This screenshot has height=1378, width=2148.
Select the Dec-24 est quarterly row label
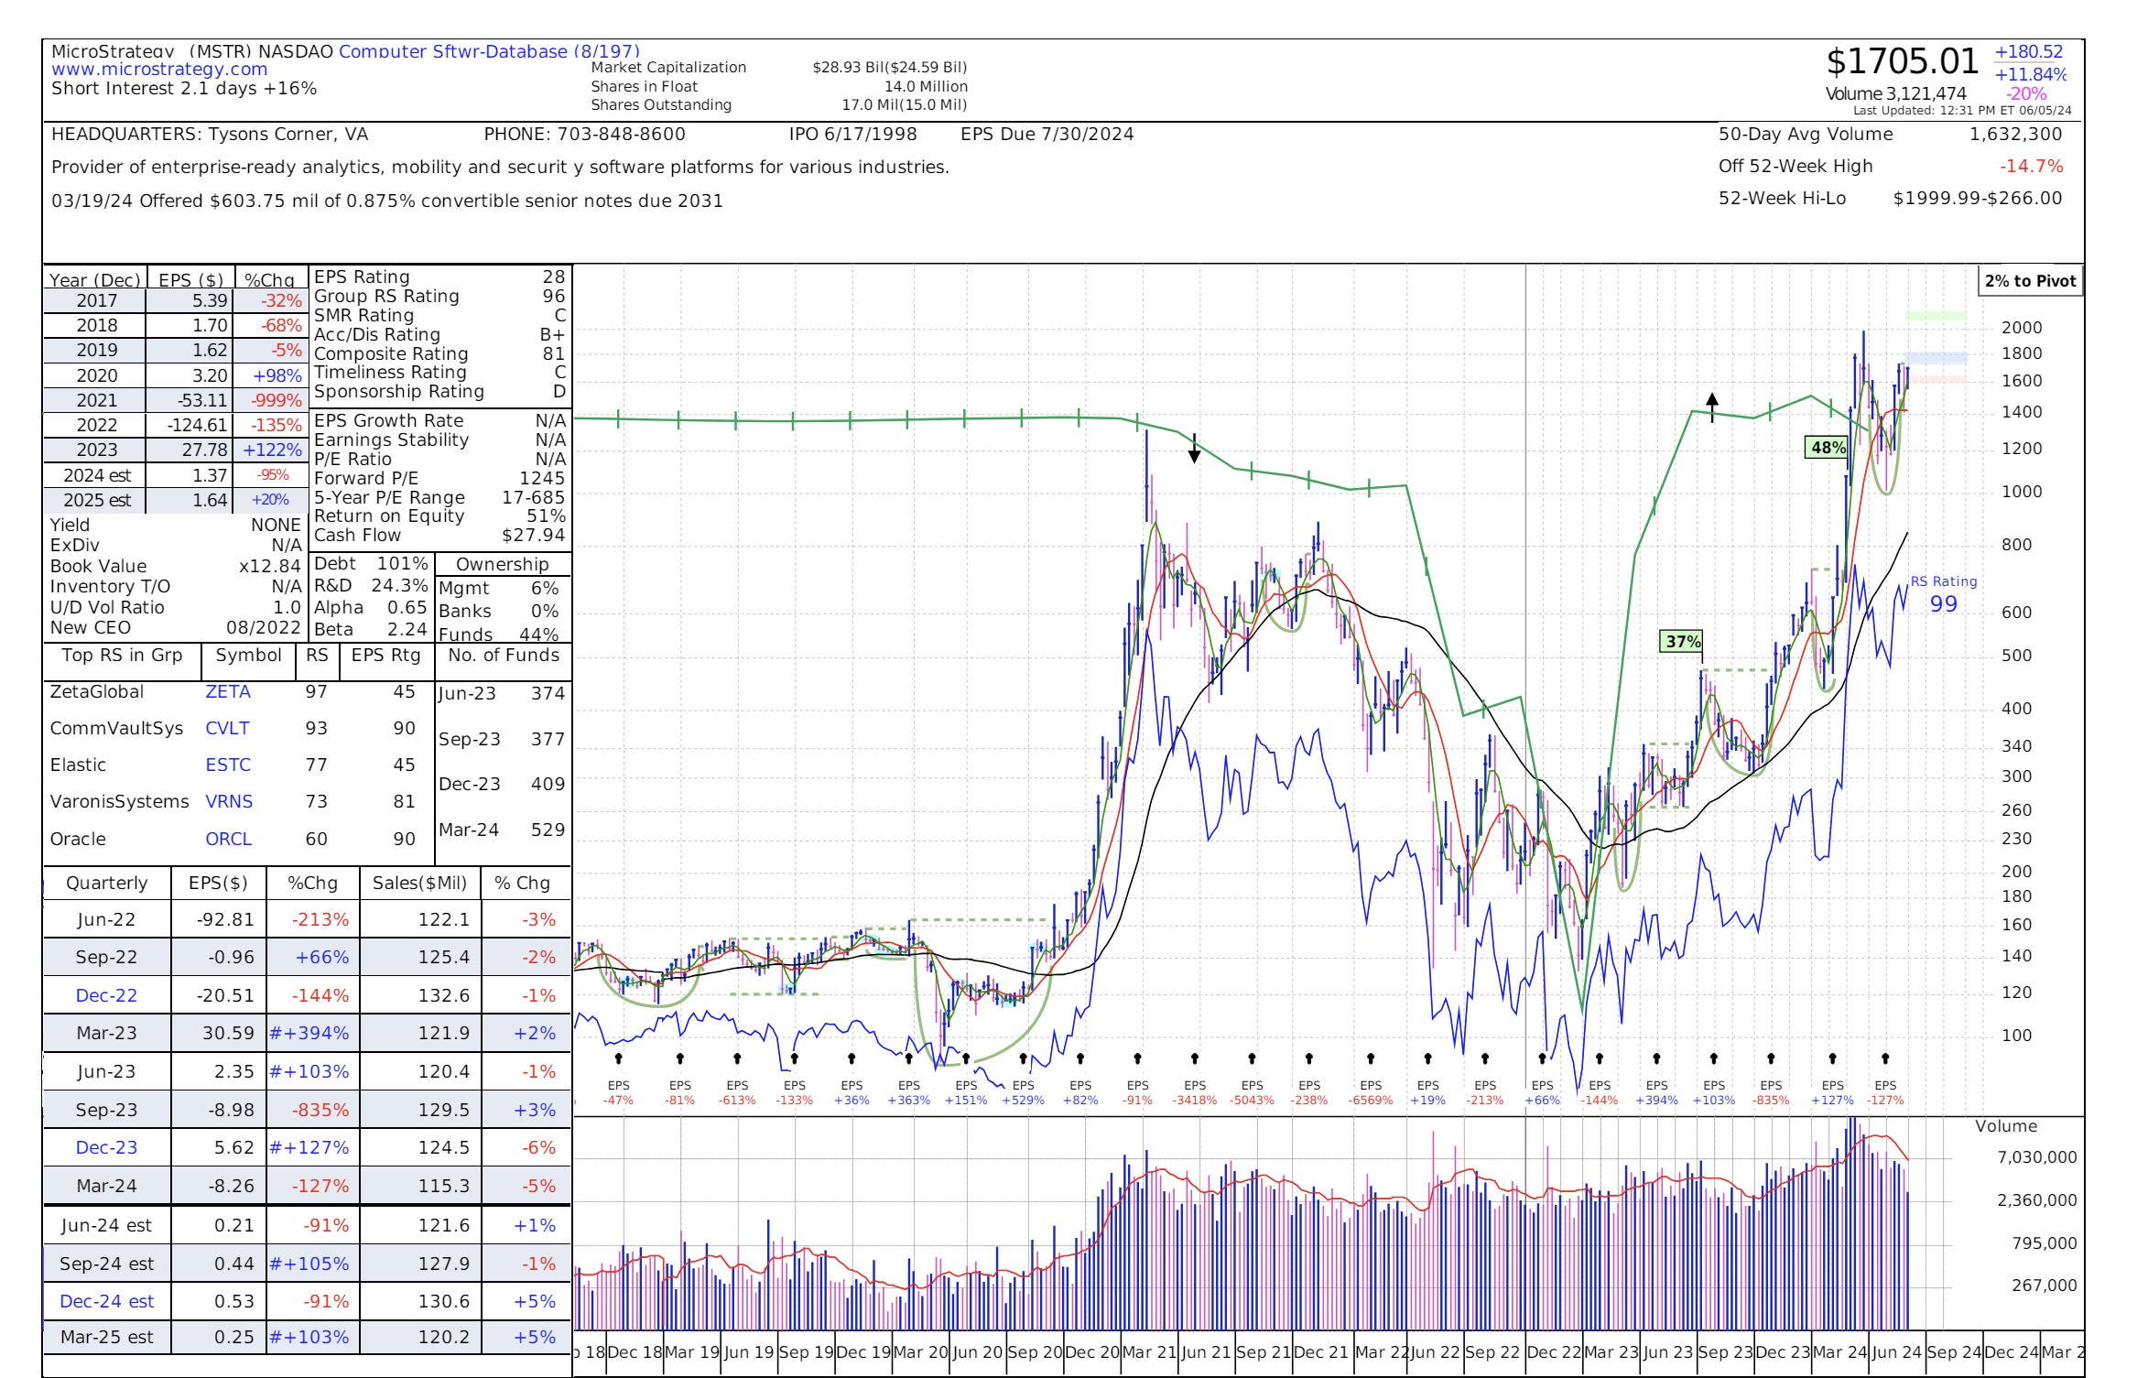point(106,1301)
